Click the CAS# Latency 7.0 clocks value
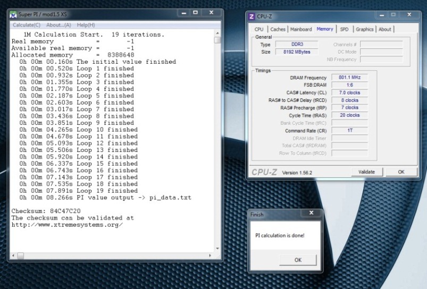The width and height of the screenshot is (427, 289). click(350, 93)
